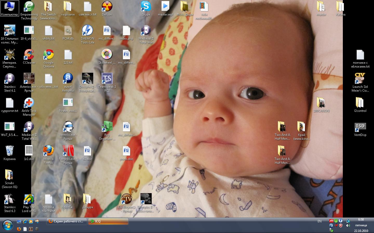Open the Skype desktop shortcut
The width and height of the screenshot is (374, 233).
click(x=146, y=7)
